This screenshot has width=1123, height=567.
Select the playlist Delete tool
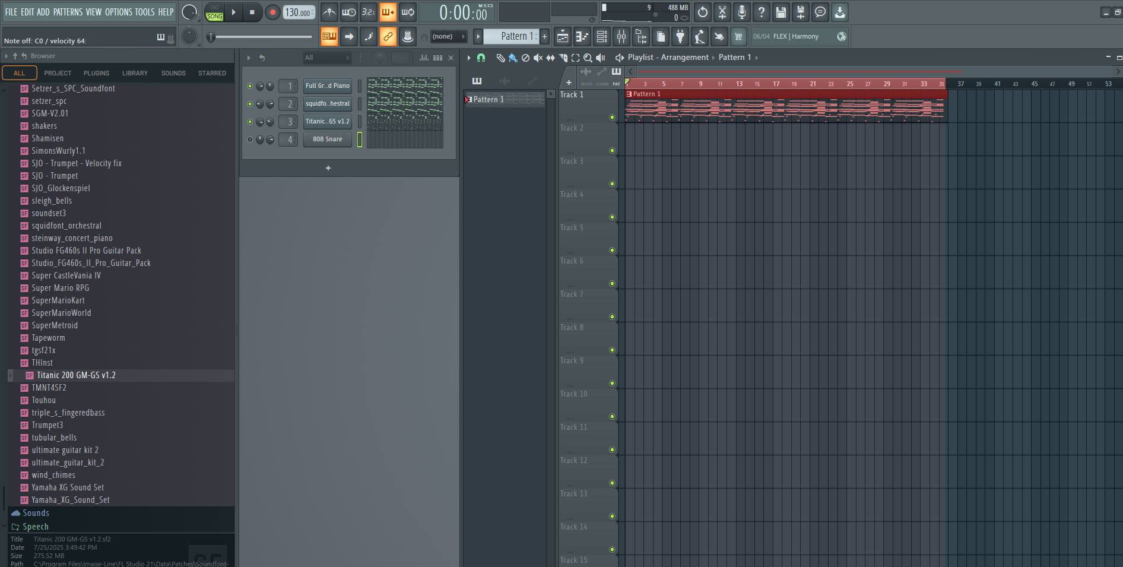coord(525,58)
